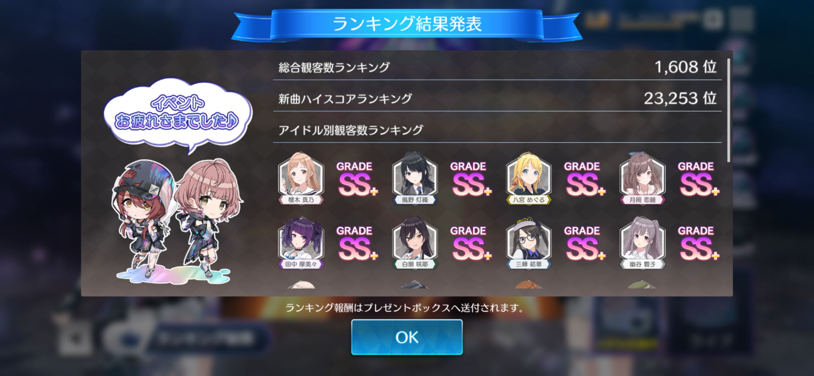The height and width of the screenshot is (376, 814).
Task: Tap the イベントお疲れさまでした speech bubble
Action: click(177, 114)
